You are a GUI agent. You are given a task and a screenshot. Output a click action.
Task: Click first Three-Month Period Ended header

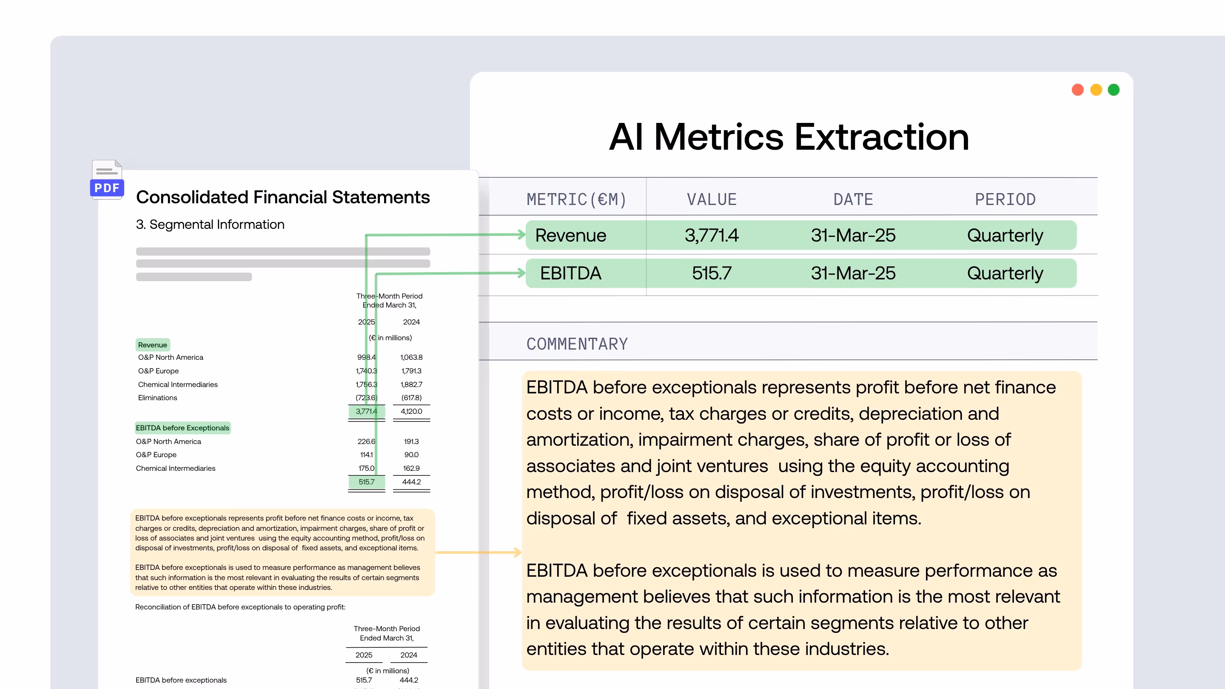tap(390, 301)
